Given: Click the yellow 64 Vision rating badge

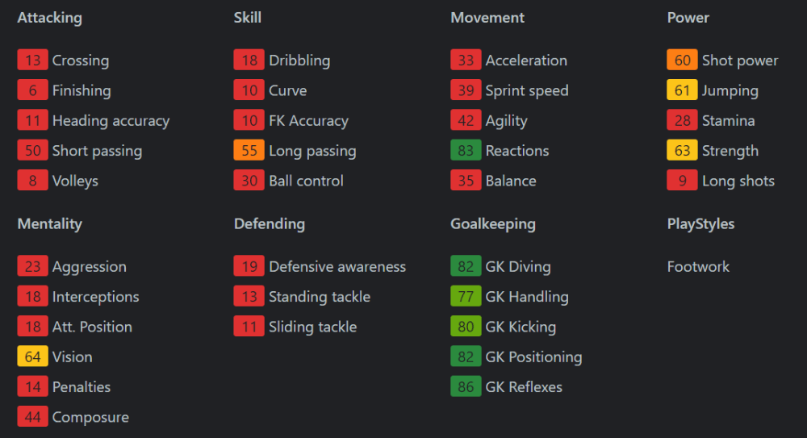Looking at the screenshot, I should tap(32, 357).
